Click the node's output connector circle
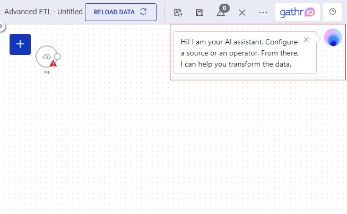 (57, 57)
